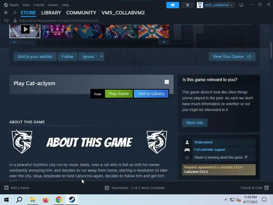Open the View menu

coord(26,5)
